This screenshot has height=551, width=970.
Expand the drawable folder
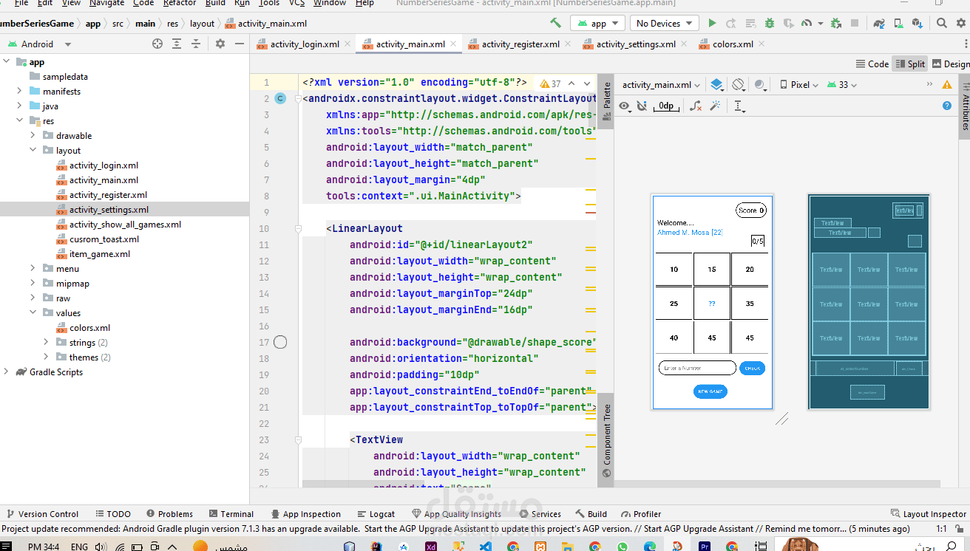(33, 136)
